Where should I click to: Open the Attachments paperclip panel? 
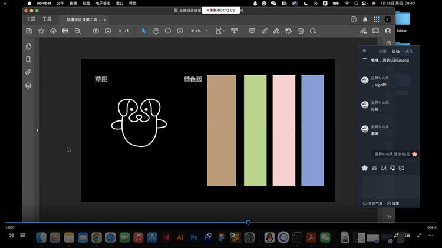click(x=28, y=72)
